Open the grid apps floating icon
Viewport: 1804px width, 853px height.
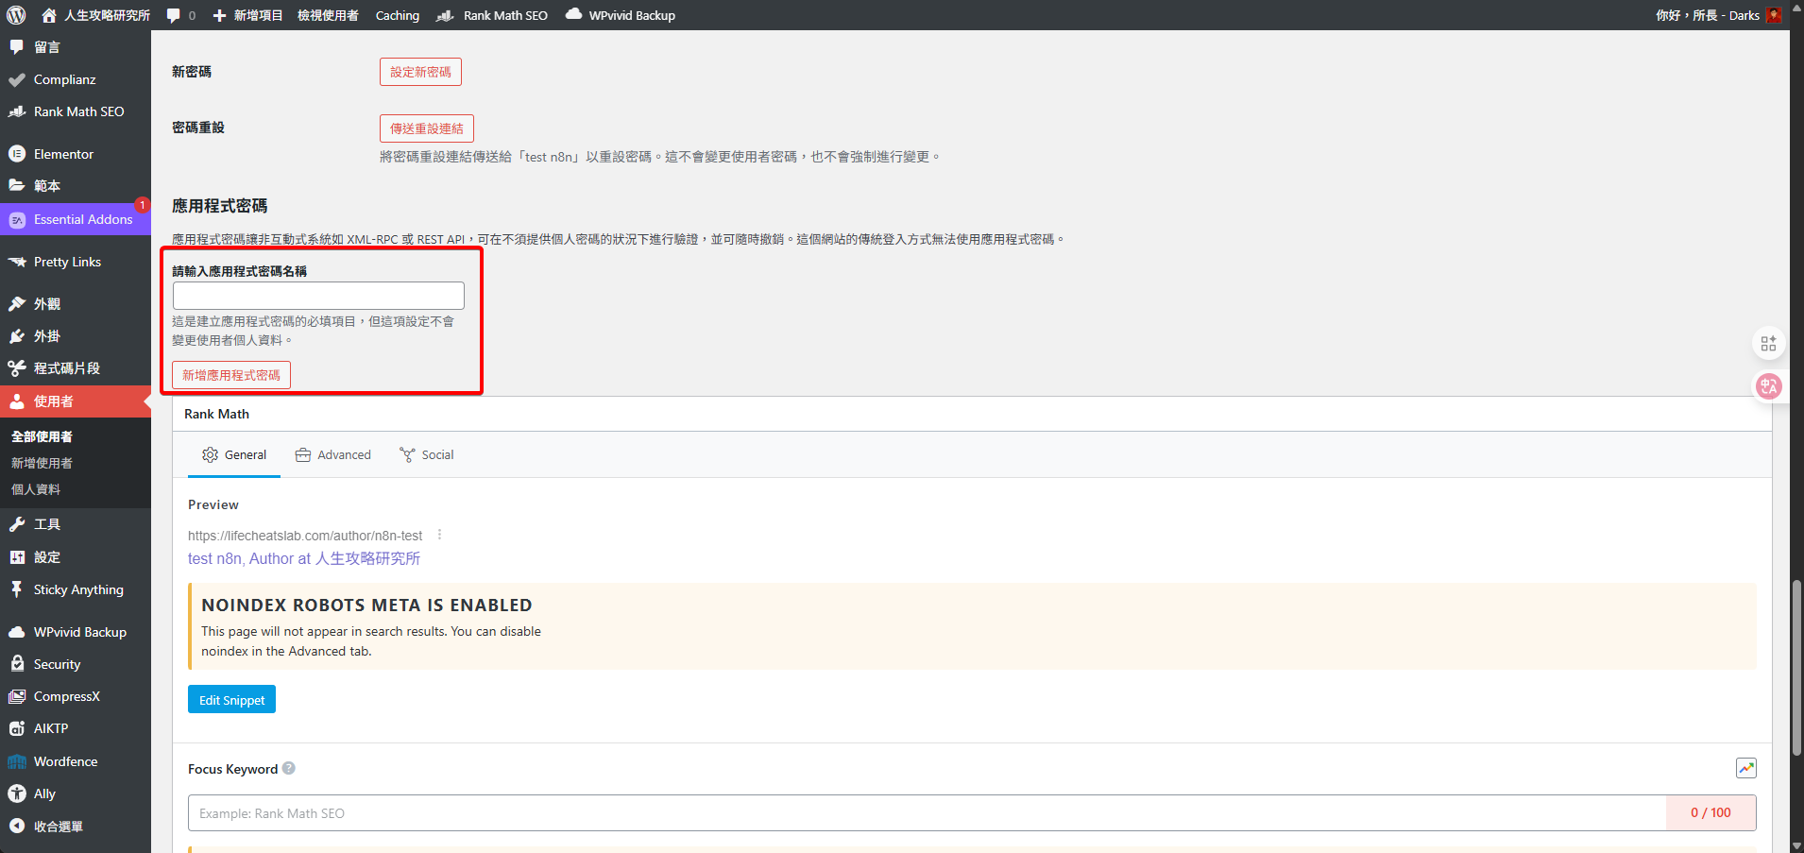1768,343
